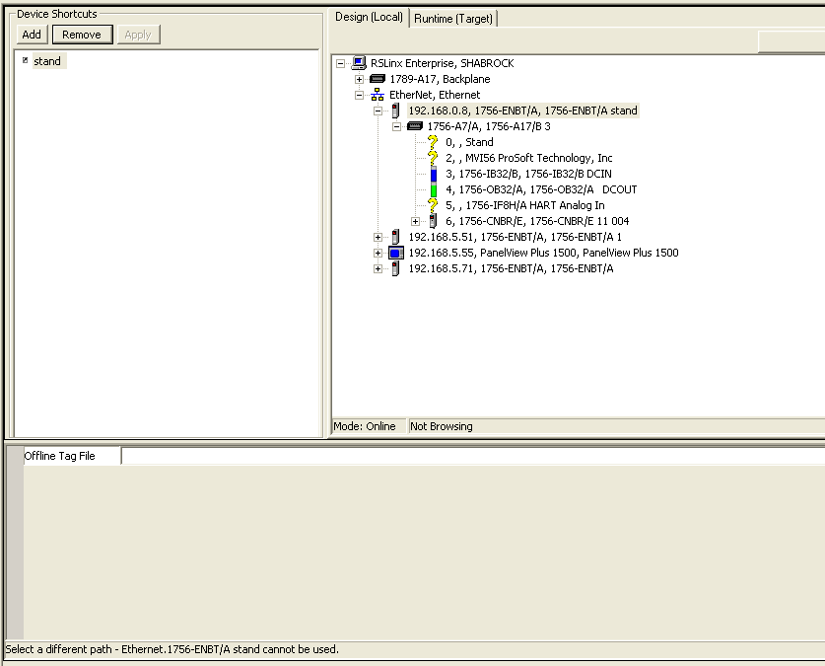Click the green module icon for 1756-OB32/A
Viewport: 825px width, 666px height.
coord(434,189)
